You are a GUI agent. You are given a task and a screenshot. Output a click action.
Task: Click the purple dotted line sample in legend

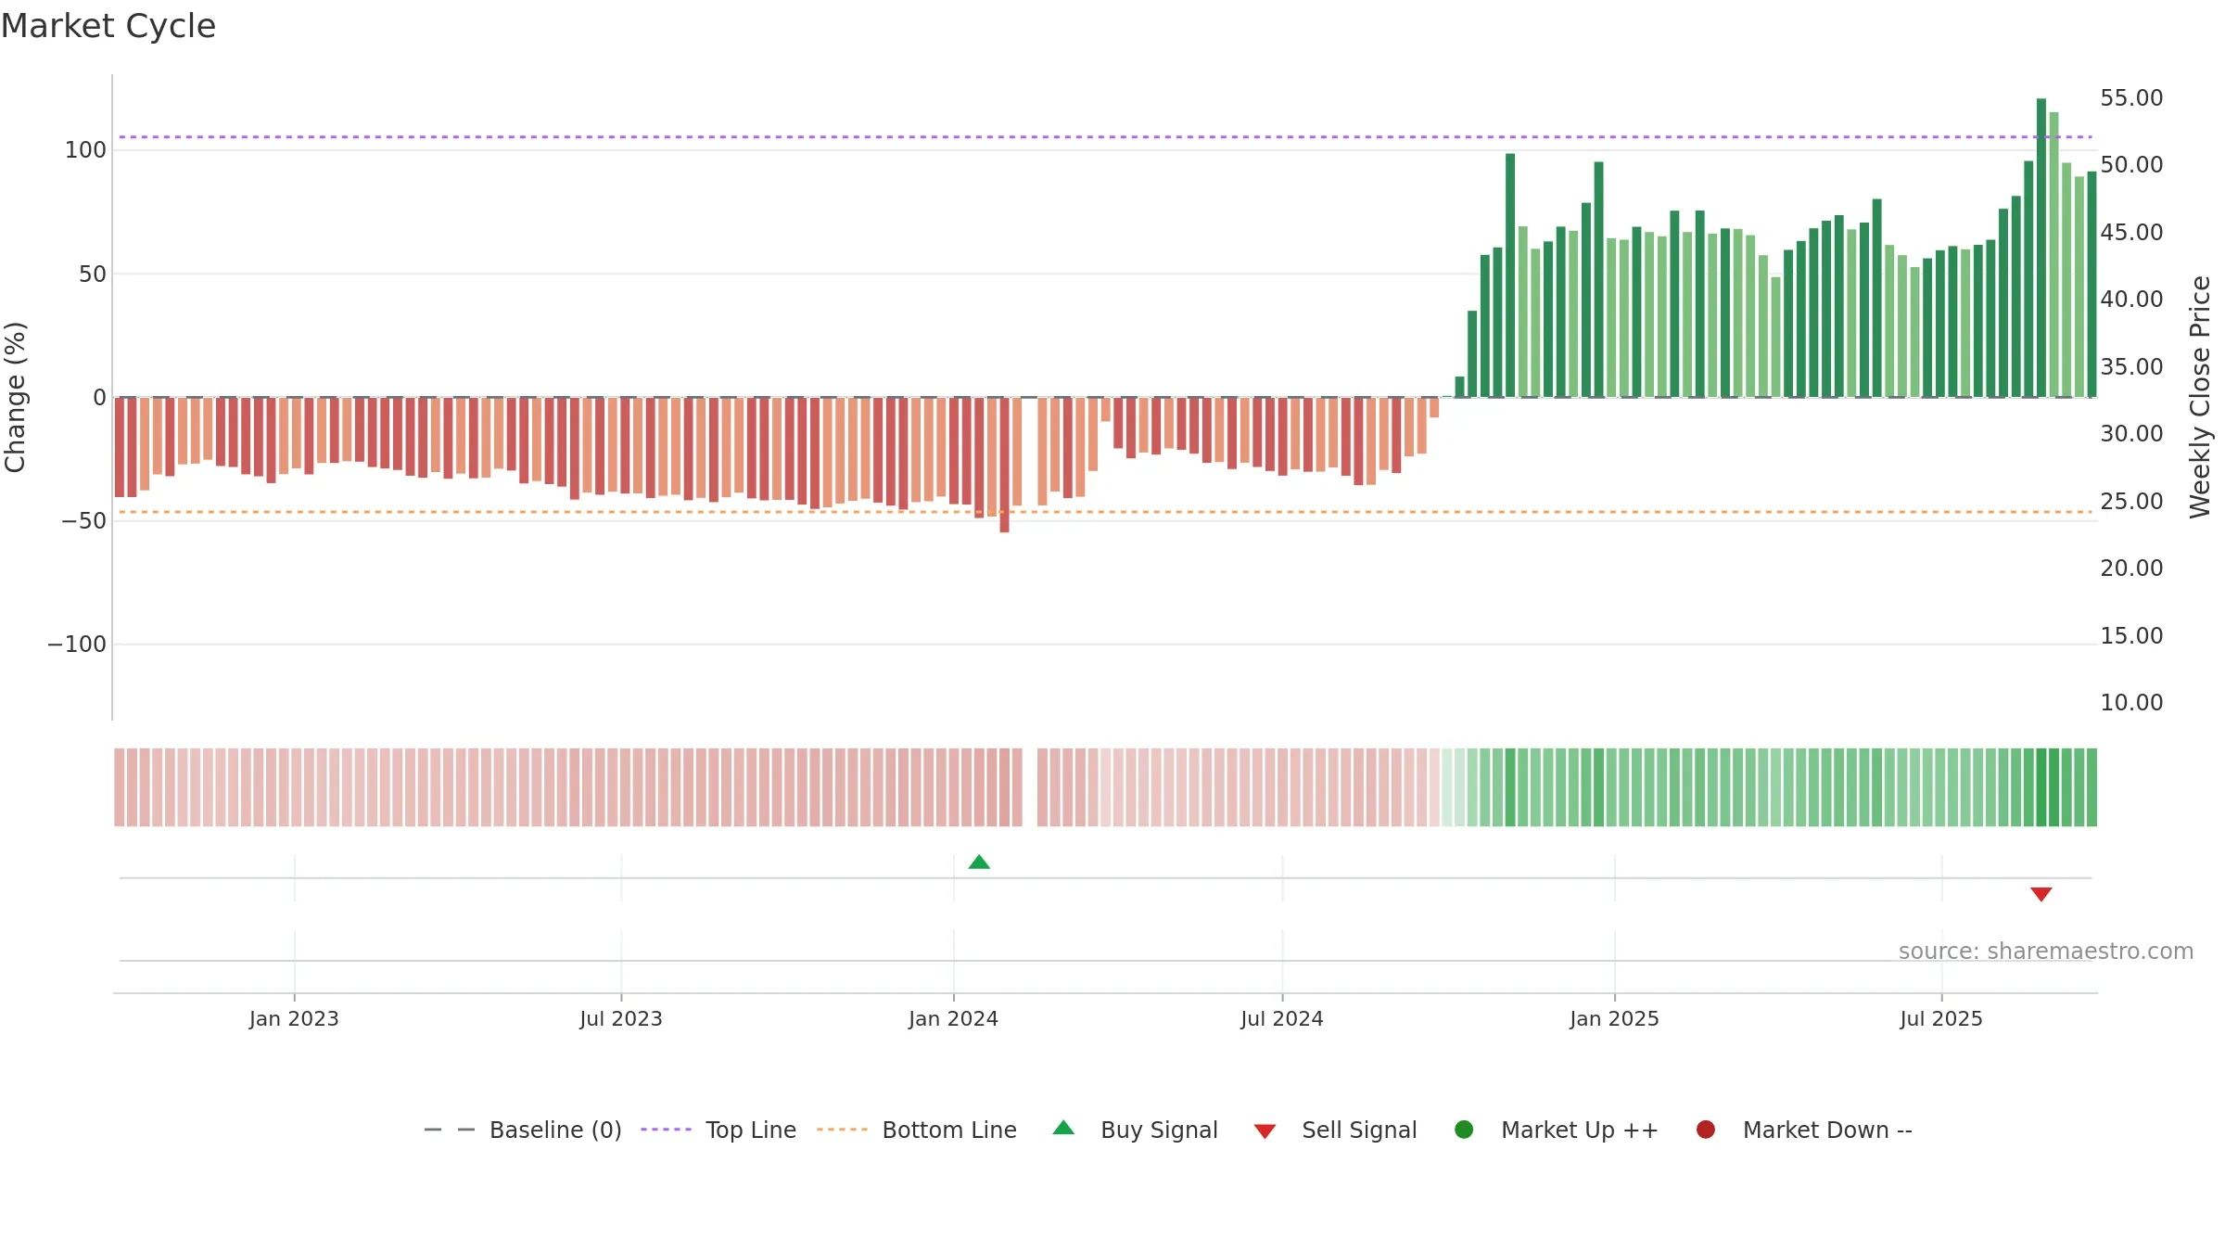point(666,1130)
